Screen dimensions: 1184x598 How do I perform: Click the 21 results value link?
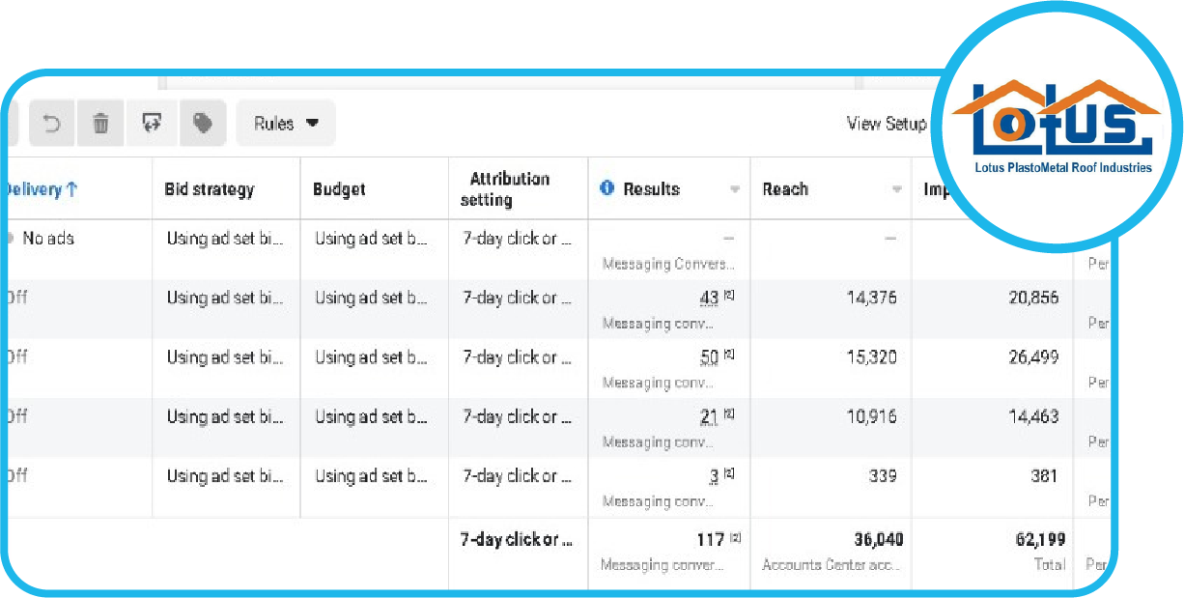click(x=709, y=417)
